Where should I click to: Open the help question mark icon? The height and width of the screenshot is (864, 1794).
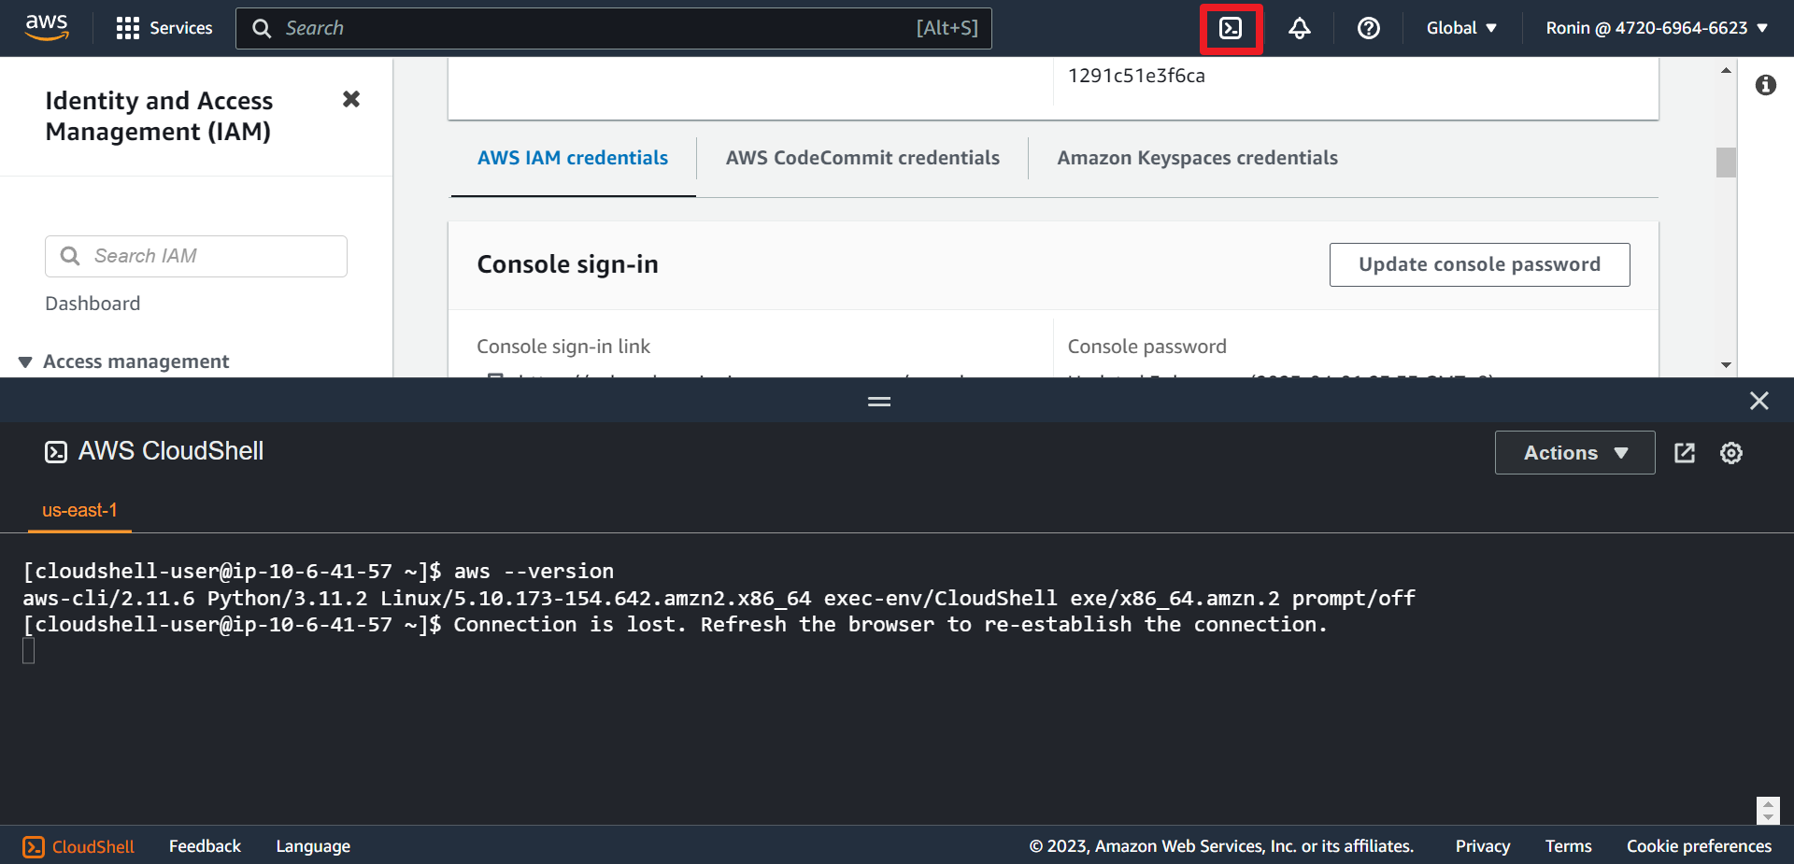(x=1368, y=29)
